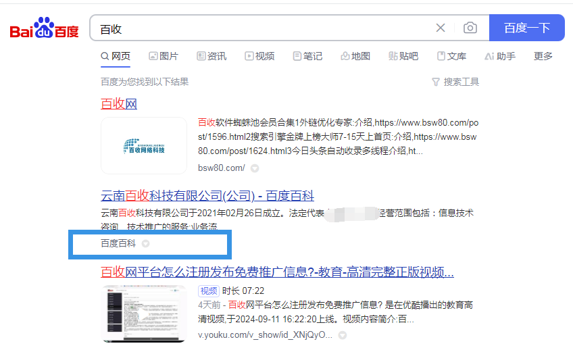Expand the dropdown next to bsw80.com/
The width and height of the screenshot is (573, 350).
[x=255, y=168]
